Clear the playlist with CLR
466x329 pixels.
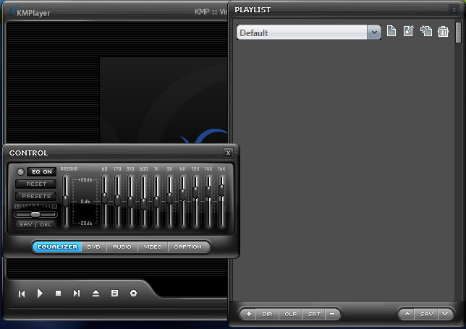(290, 314)
